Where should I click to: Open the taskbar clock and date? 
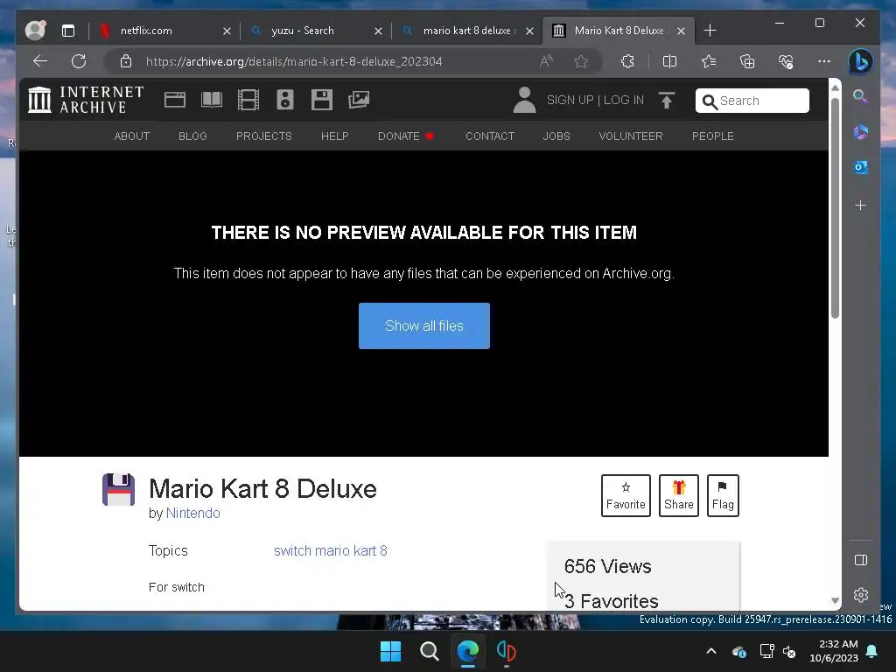[x=834, y=651]
